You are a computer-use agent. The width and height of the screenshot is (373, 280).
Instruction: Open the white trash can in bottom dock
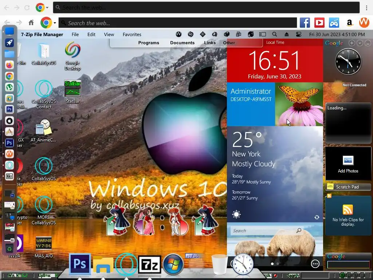[x=219, y=264]
